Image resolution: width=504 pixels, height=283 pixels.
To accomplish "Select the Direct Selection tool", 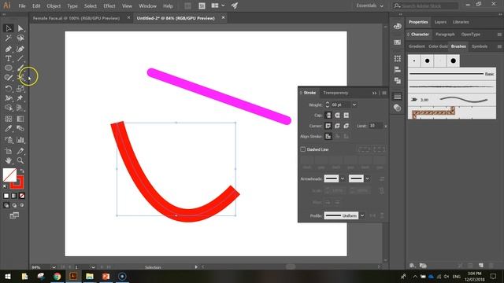I will [x=20, y=28].
